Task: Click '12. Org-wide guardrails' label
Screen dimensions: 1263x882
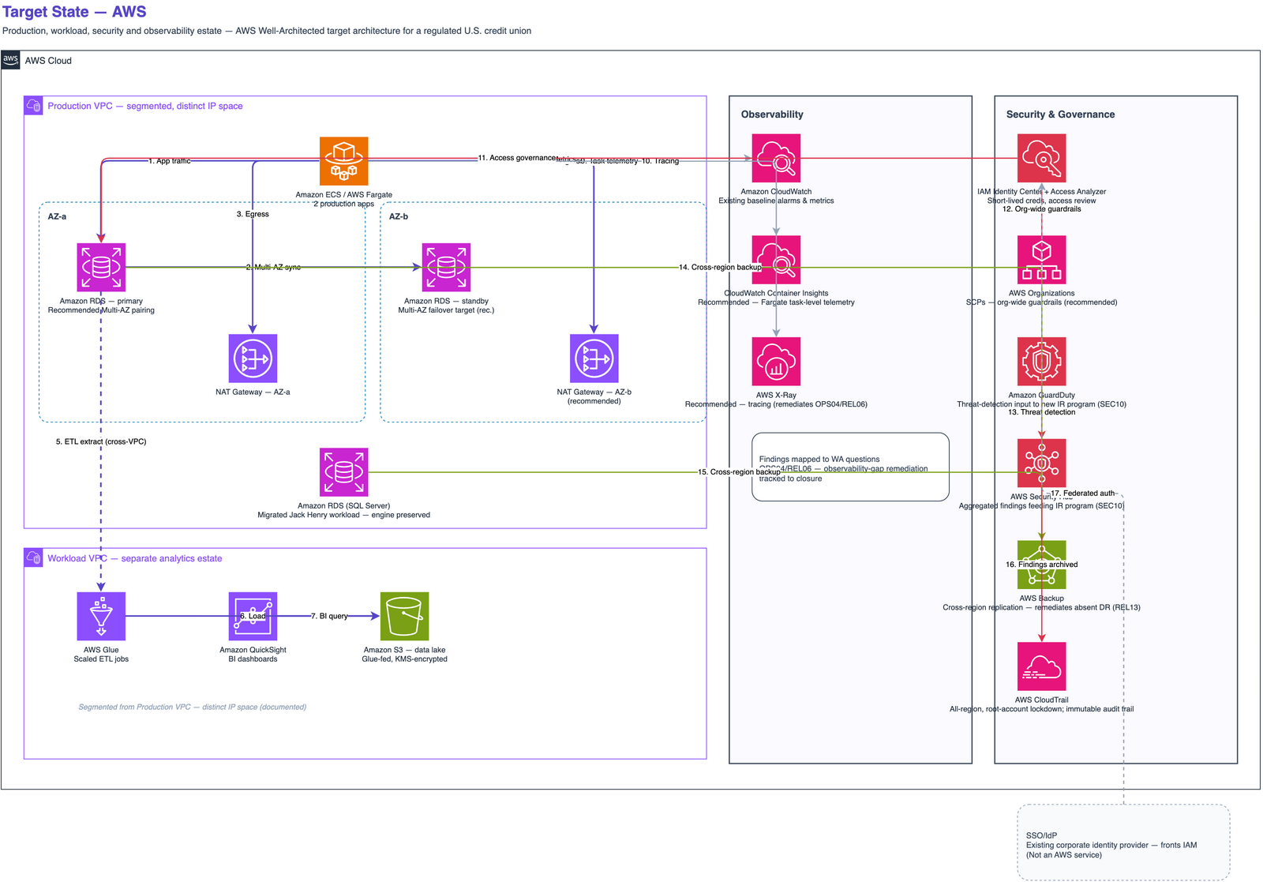Action: pyautogui.click(x=1041, y=209)
